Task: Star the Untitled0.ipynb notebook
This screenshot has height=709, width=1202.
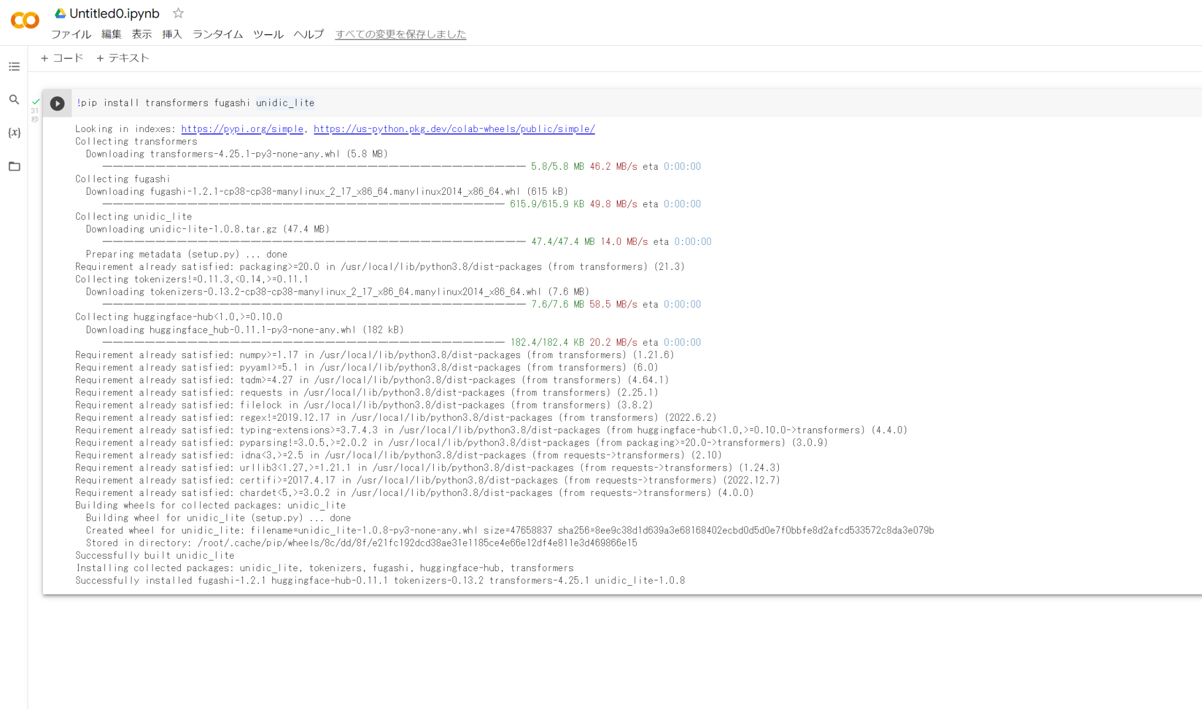Action: 178,13
